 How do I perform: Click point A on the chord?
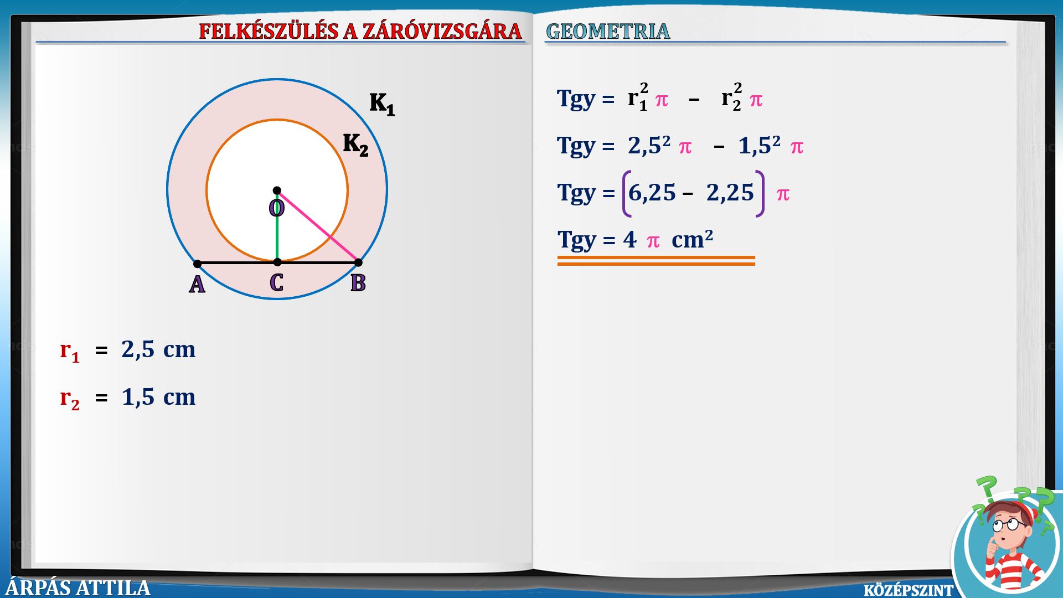198,264
